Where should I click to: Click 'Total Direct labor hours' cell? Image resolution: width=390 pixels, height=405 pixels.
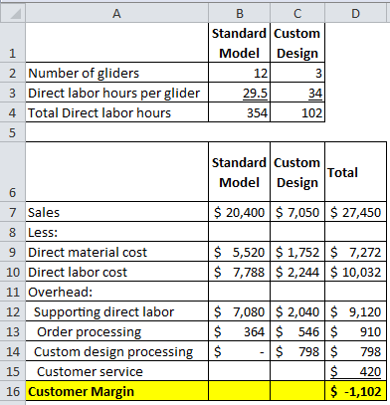pos(116,112)
